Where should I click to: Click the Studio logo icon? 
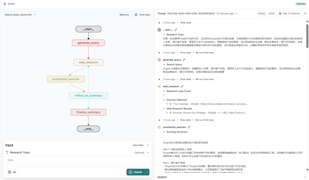pyautogui.click(x=5, y=4)
